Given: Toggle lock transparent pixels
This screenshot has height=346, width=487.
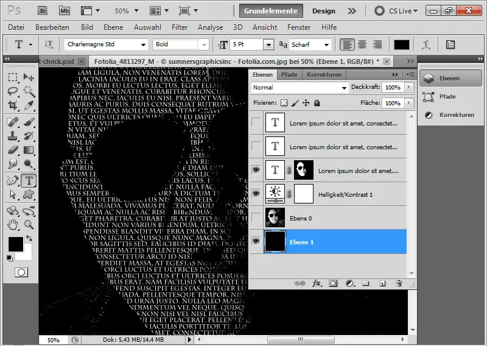Looking at the screenshot, I should coord(284,103).
